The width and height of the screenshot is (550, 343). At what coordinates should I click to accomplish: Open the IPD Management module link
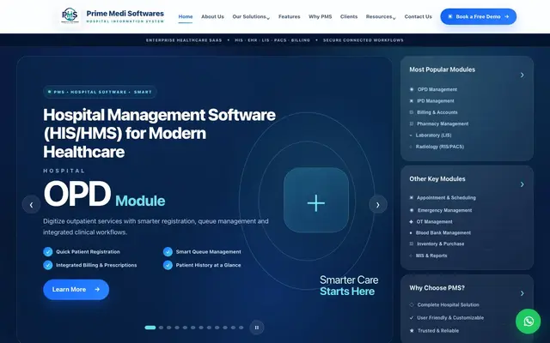pos(436,101)
